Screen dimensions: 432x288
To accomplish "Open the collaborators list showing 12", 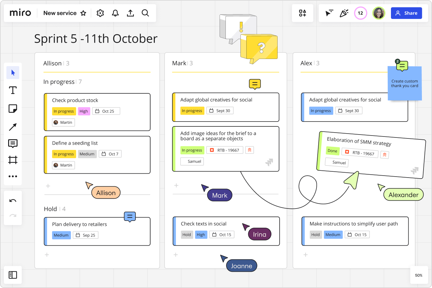I will pos(360,13).
